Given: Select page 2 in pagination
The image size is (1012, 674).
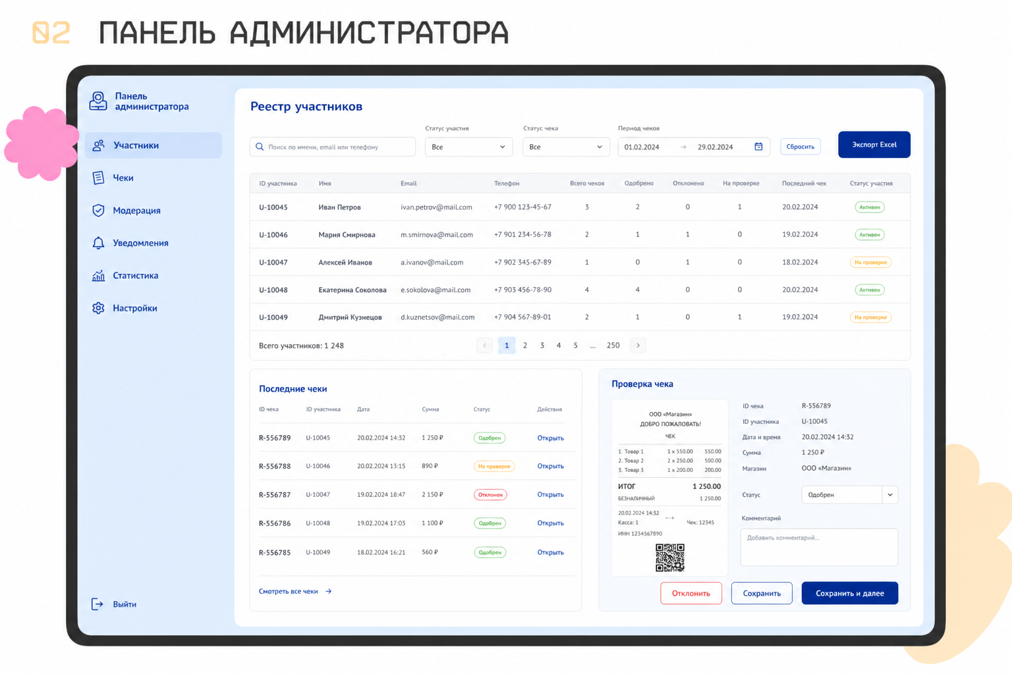Looking at the screenshot, I should (x=525, y=346).
